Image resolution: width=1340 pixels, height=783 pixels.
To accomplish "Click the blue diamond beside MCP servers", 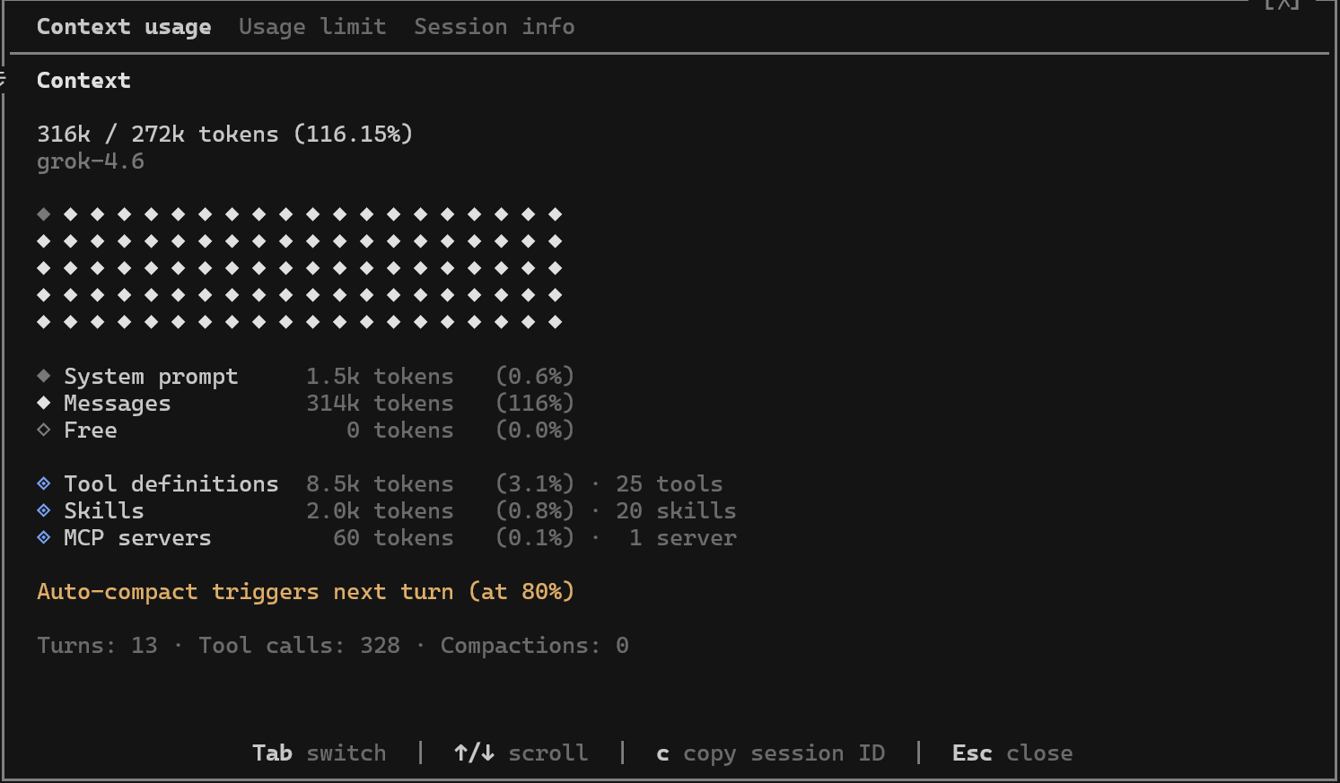I will pyautogui.click(x=44, y=537).
